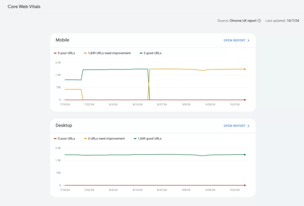Click the Last updated date 10/7/24
304x206 pixels.
[293, 21]
